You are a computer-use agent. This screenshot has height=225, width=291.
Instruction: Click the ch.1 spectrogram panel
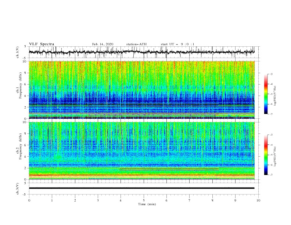(141, 90)
